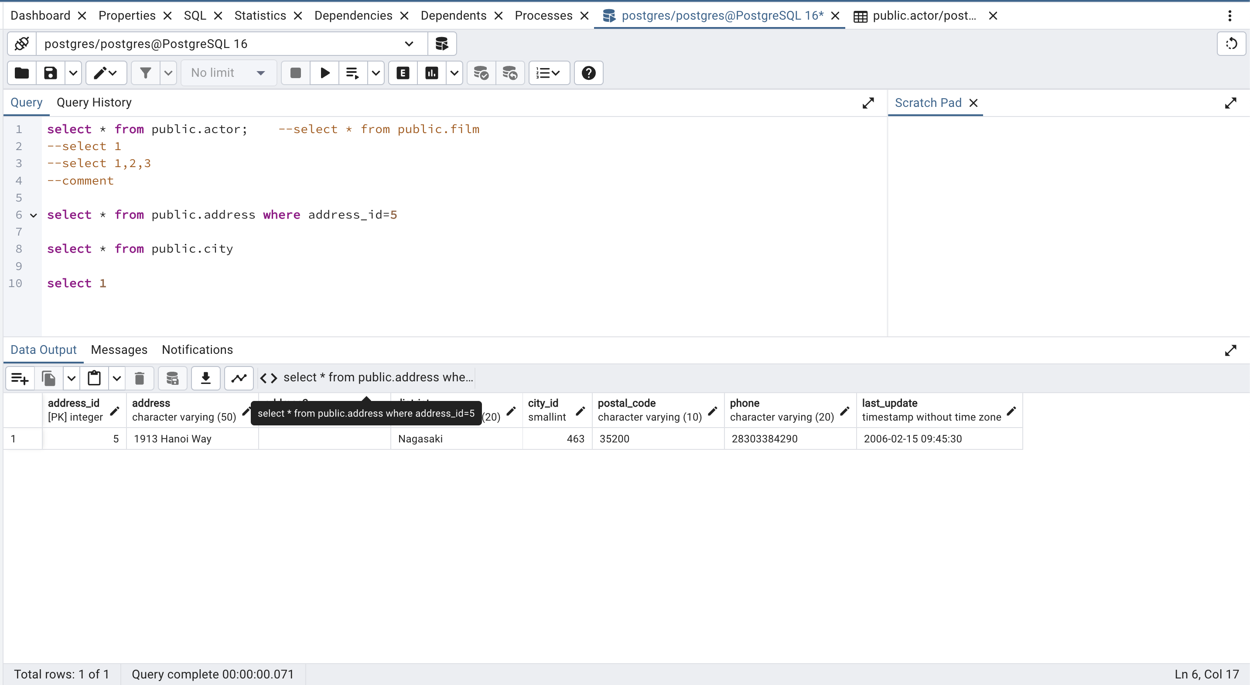Collapse the code fold on line 6
Screen dimensions: 1250x685
pyautogui.click(x=34, y=215)
